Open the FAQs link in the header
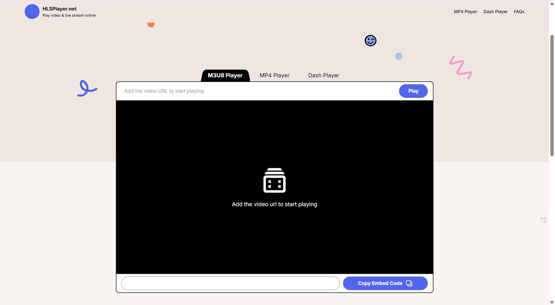This screenshot has height=305, width=555. 519,11
